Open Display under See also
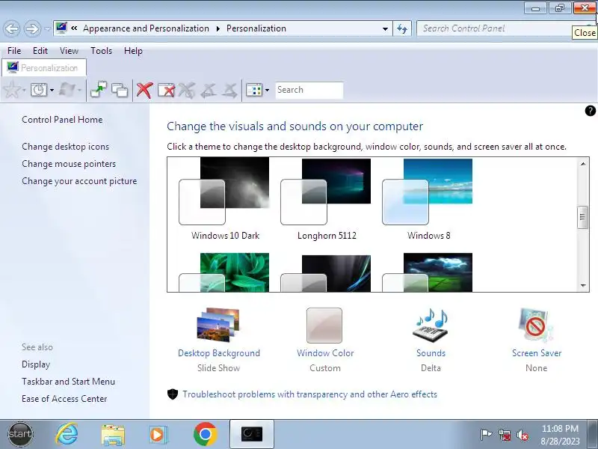The height and width of the screenshot is (449, 598). click(x=36, y=364)
